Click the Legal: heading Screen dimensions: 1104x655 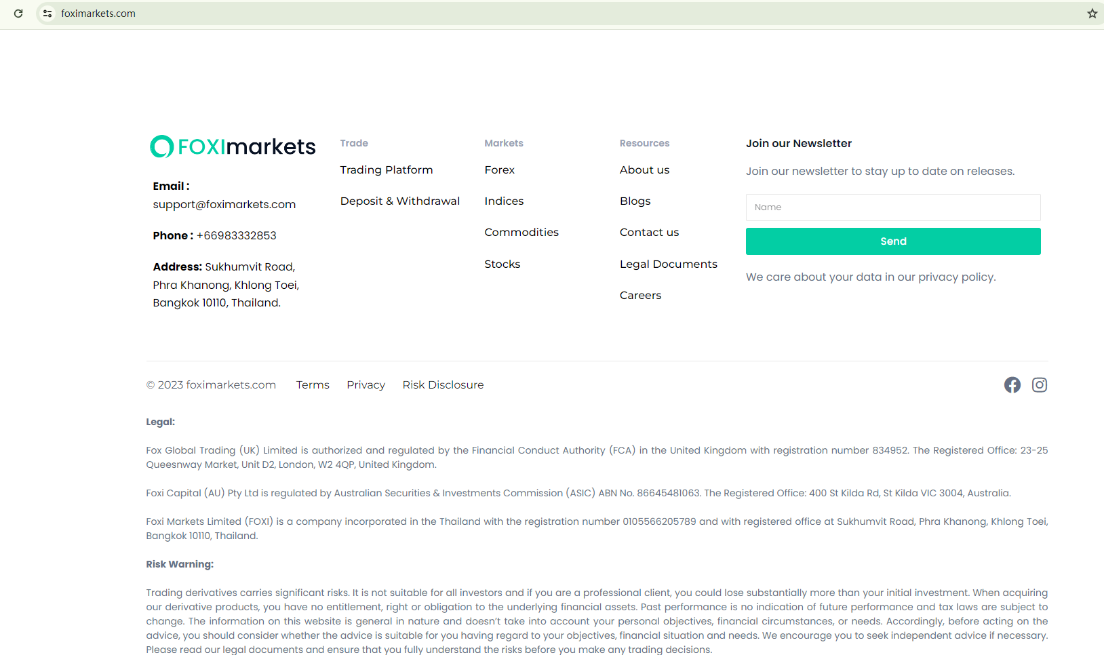pos(161,422)
